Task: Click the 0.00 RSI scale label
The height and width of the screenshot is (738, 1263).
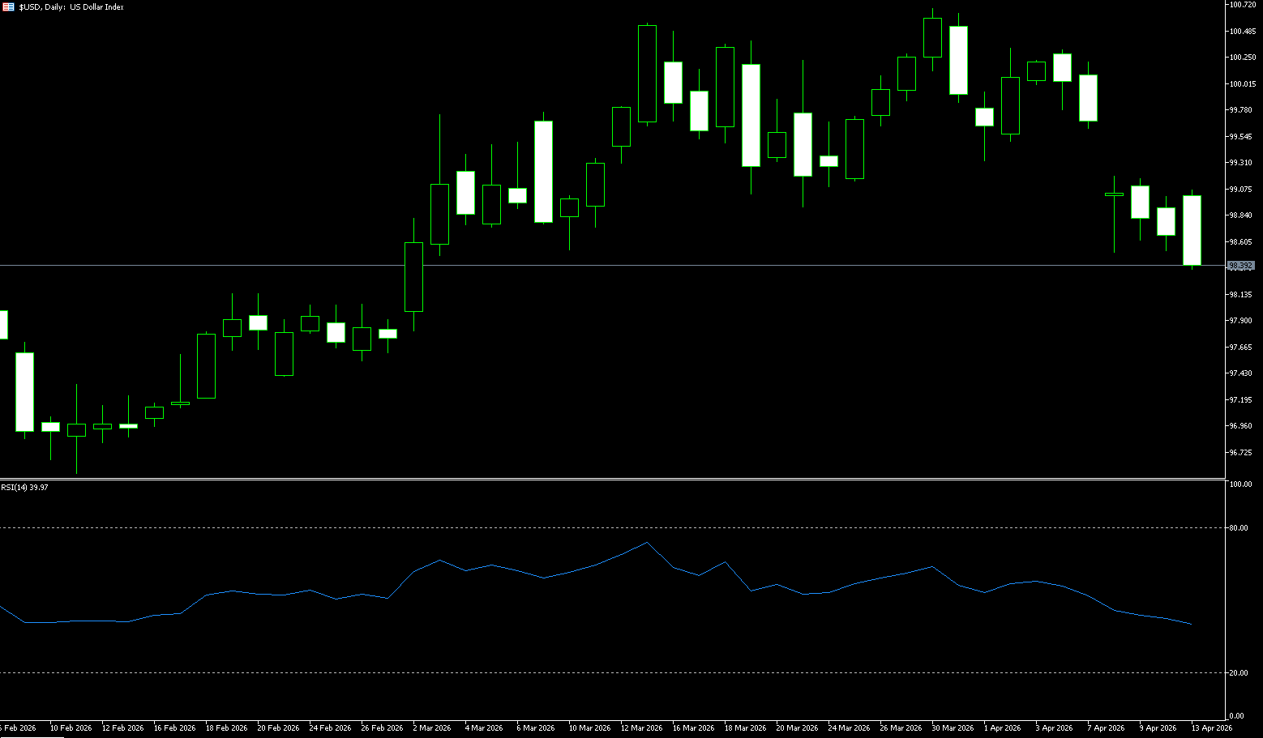Action: (1237, 716)
